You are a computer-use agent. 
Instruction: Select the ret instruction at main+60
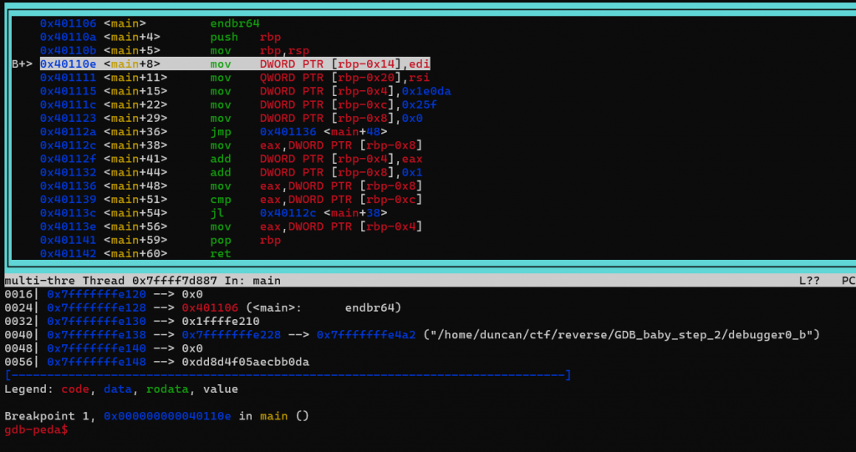(221, 253)
